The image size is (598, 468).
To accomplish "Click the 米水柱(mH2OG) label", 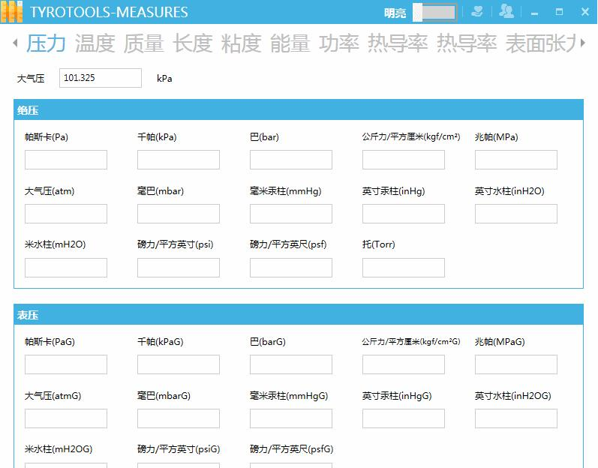I will [x=59, y=449].
